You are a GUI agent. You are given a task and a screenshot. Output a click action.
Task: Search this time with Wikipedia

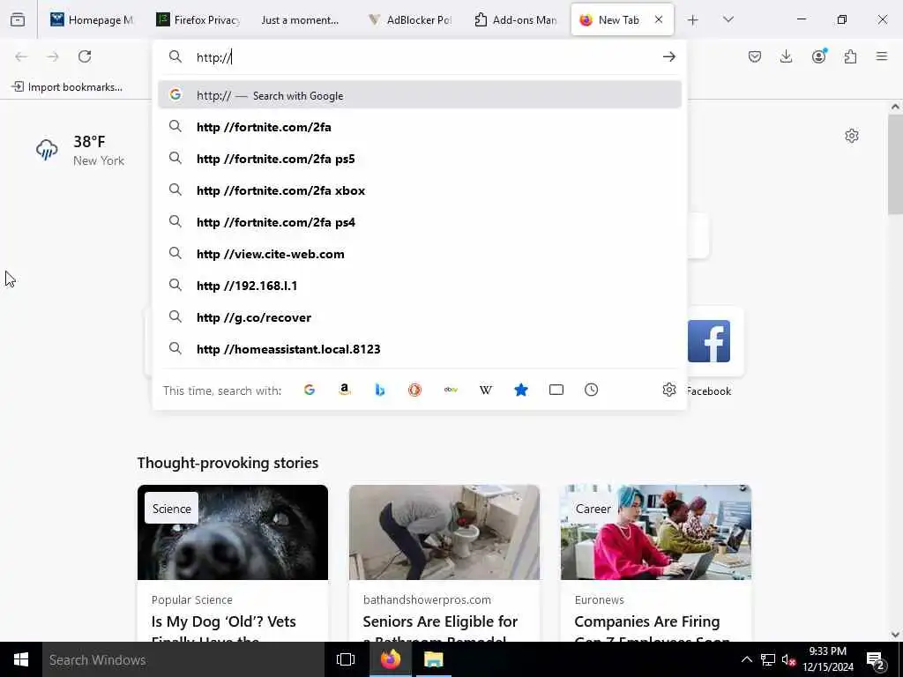click(486, 390)
